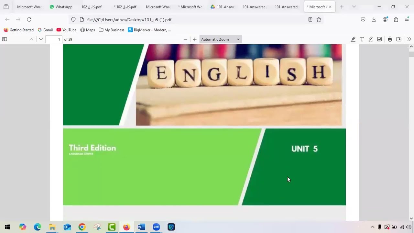Open Microsoft Edge from taskbar
This screenshot has height=233, width=414.
(x=38, y=227)
